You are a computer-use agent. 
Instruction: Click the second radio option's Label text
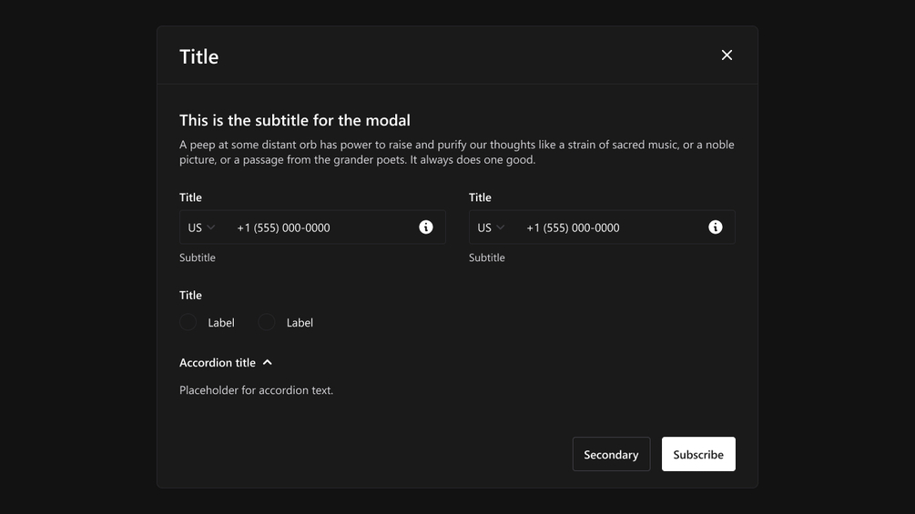pos(300,323)
